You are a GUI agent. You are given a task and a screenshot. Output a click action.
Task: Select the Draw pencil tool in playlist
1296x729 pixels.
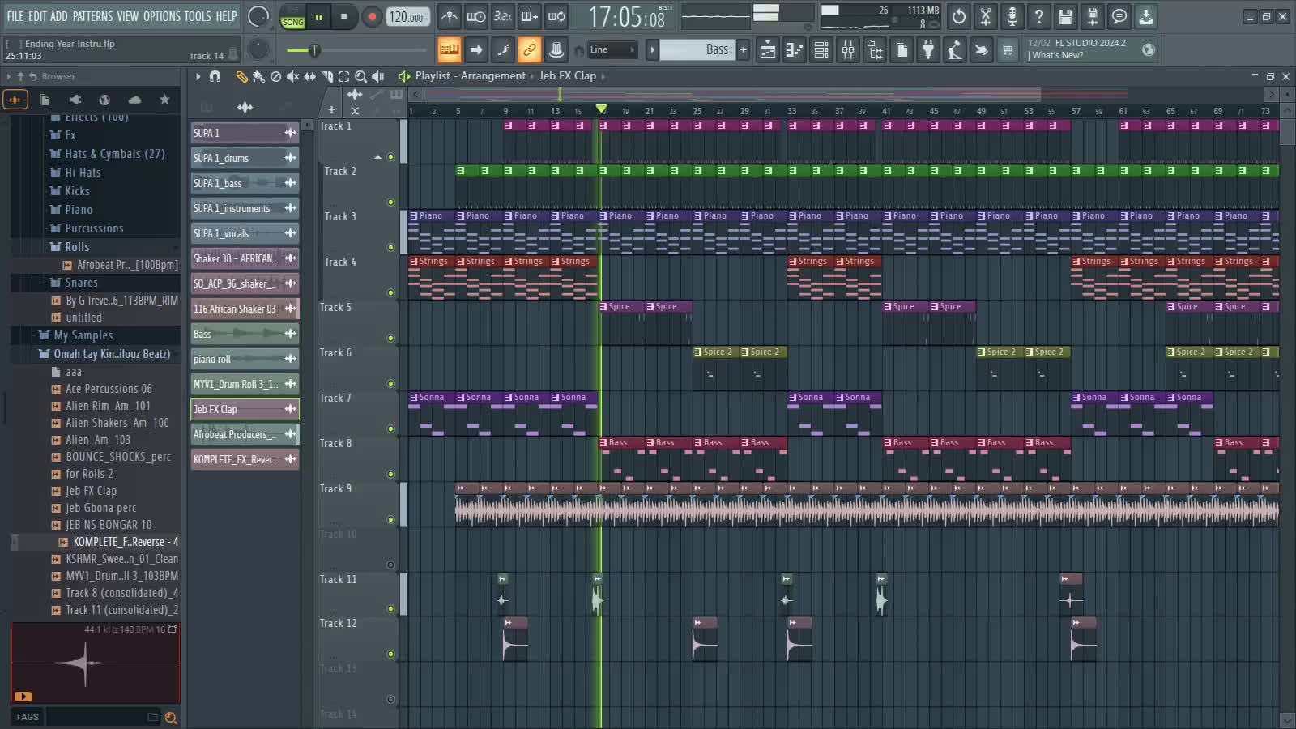coord(241,76)
